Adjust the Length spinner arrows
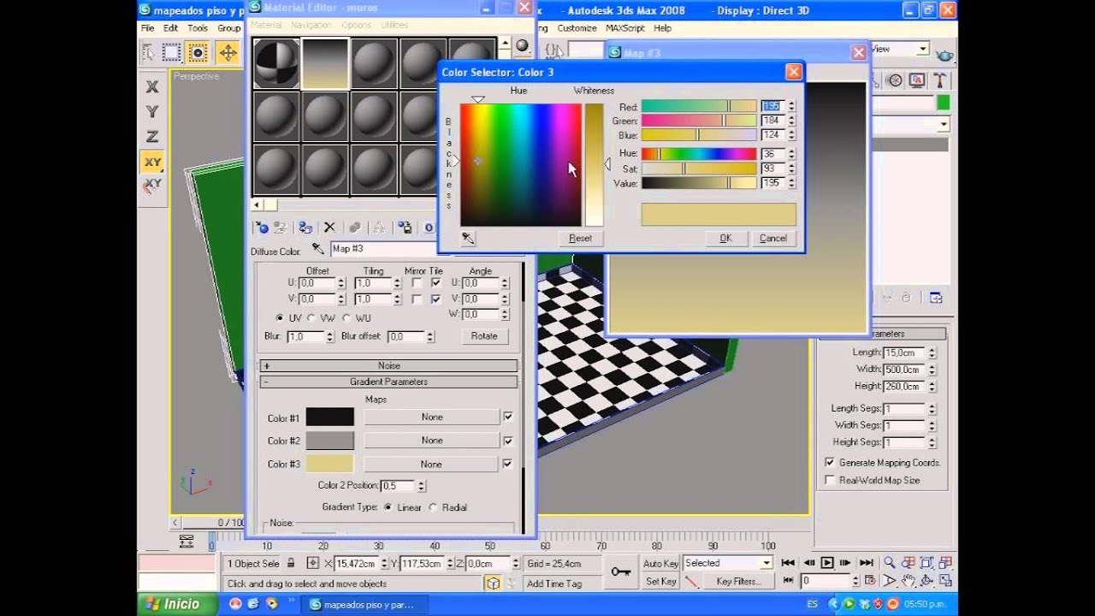The image size is (1095, 616). [932, 352]
